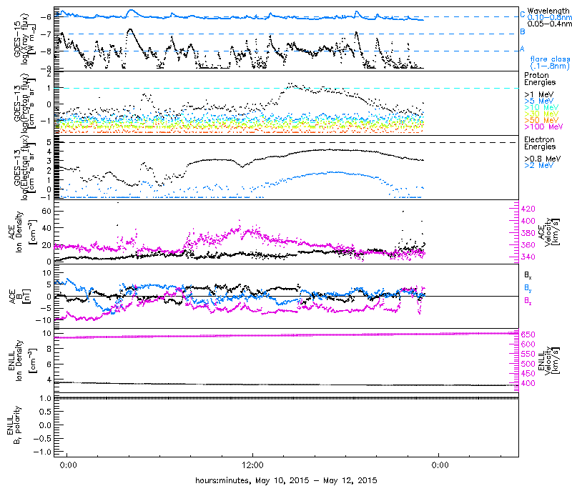Click the '12:00' time axis label

252,465
